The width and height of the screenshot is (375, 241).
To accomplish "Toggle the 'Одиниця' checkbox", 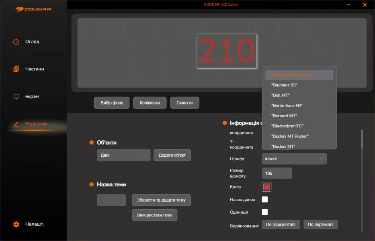I will tap(265, 212).
